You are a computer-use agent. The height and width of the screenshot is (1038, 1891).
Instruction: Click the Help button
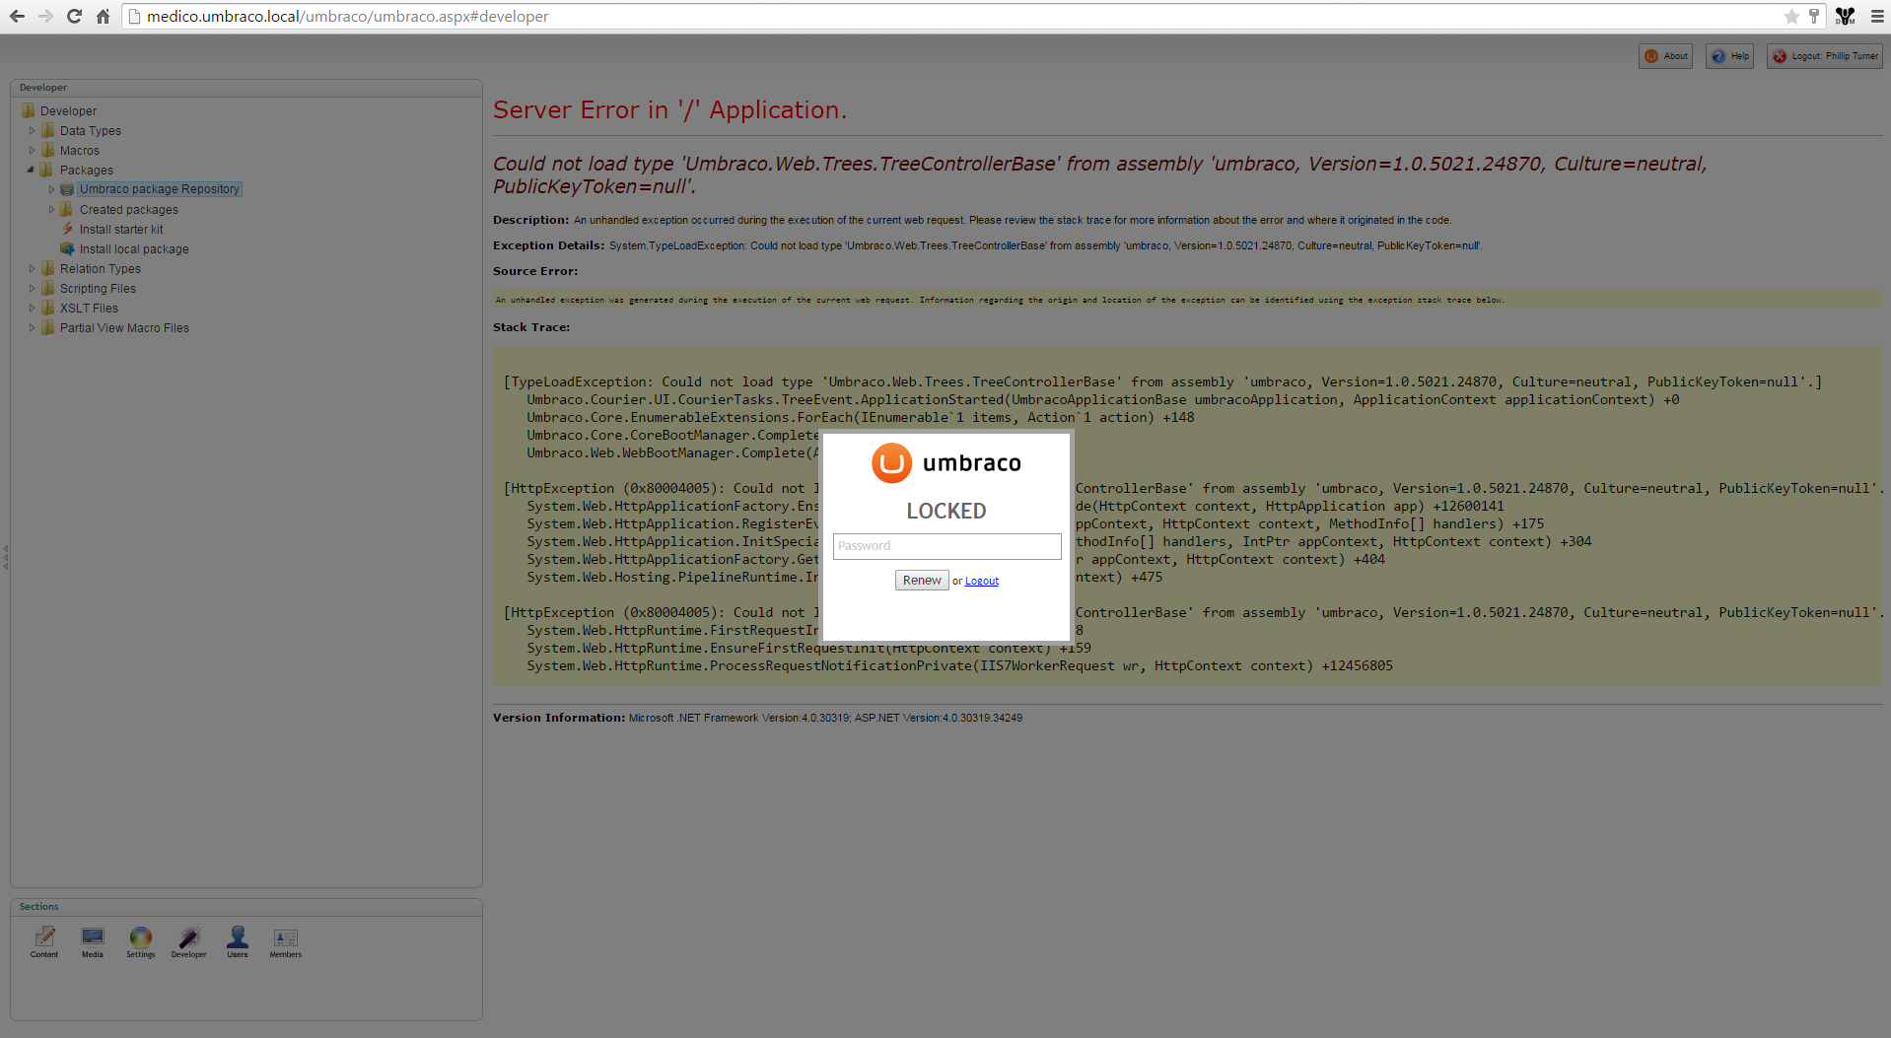[1730, 56]
